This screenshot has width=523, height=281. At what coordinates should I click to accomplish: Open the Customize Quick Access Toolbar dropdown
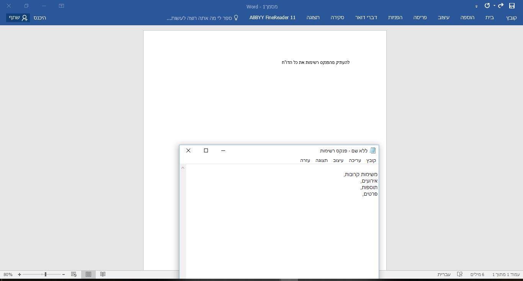(x=477, y=6)
